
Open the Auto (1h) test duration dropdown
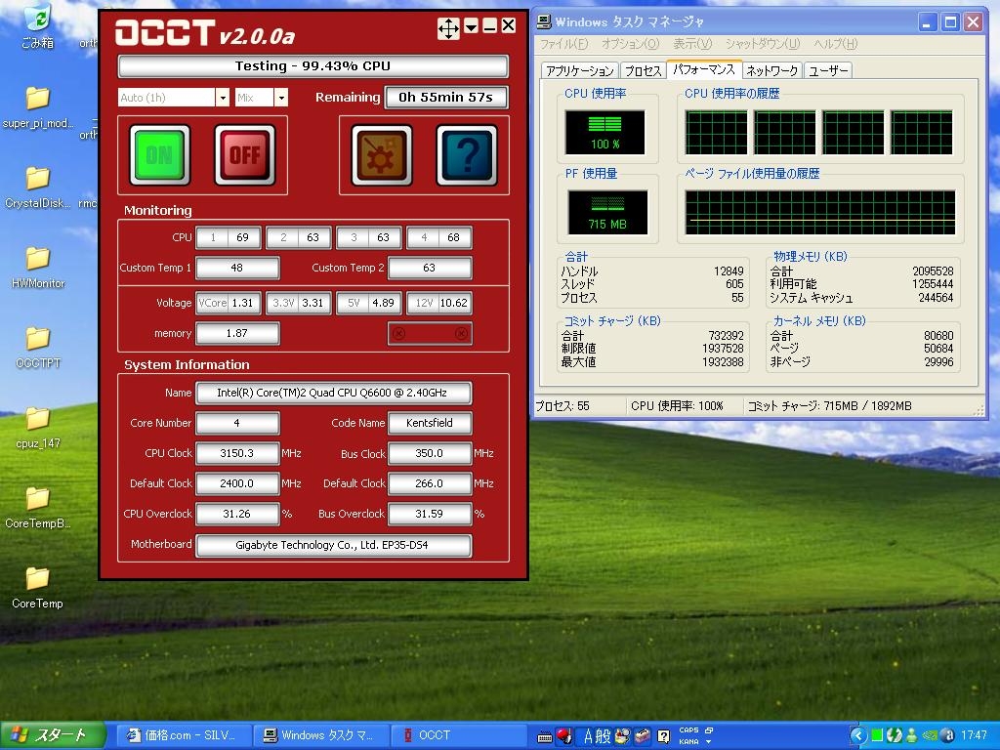tap(222, 98)
